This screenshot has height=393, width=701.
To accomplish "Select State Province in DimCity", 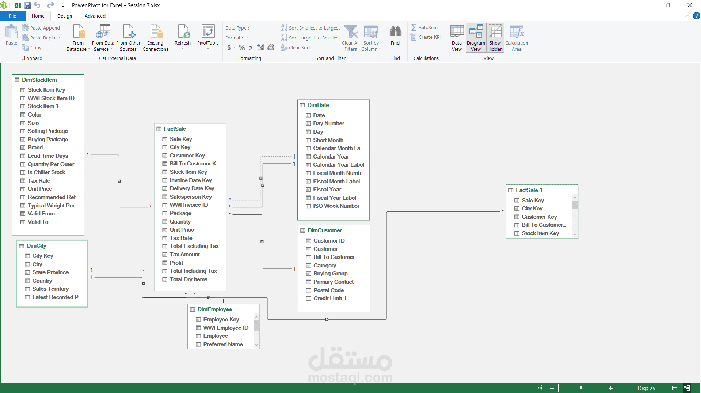I will click(x=50, y=272).
